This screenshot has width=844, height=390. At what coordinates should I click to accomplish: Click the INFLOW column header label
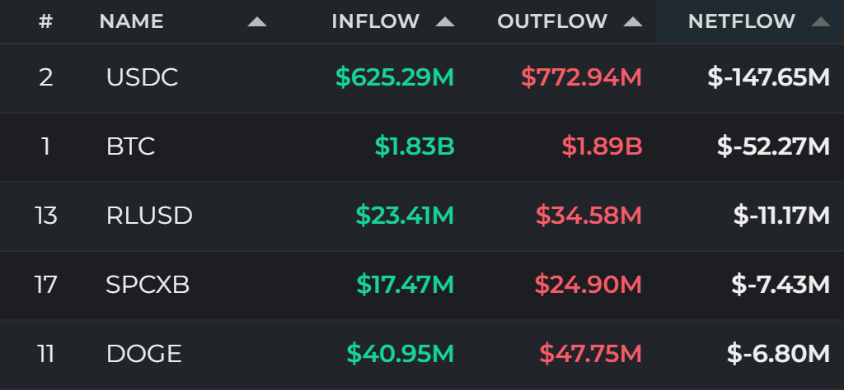point(375,21)
